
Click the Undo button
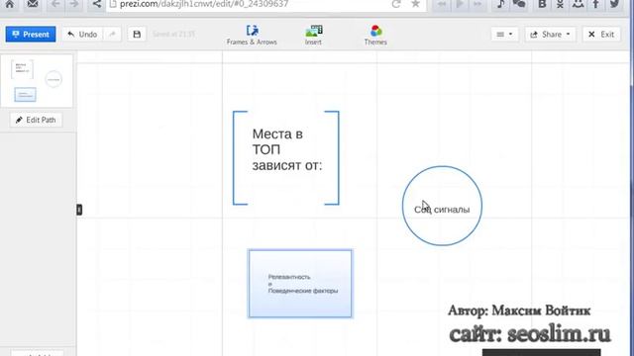tap(82, 35)
